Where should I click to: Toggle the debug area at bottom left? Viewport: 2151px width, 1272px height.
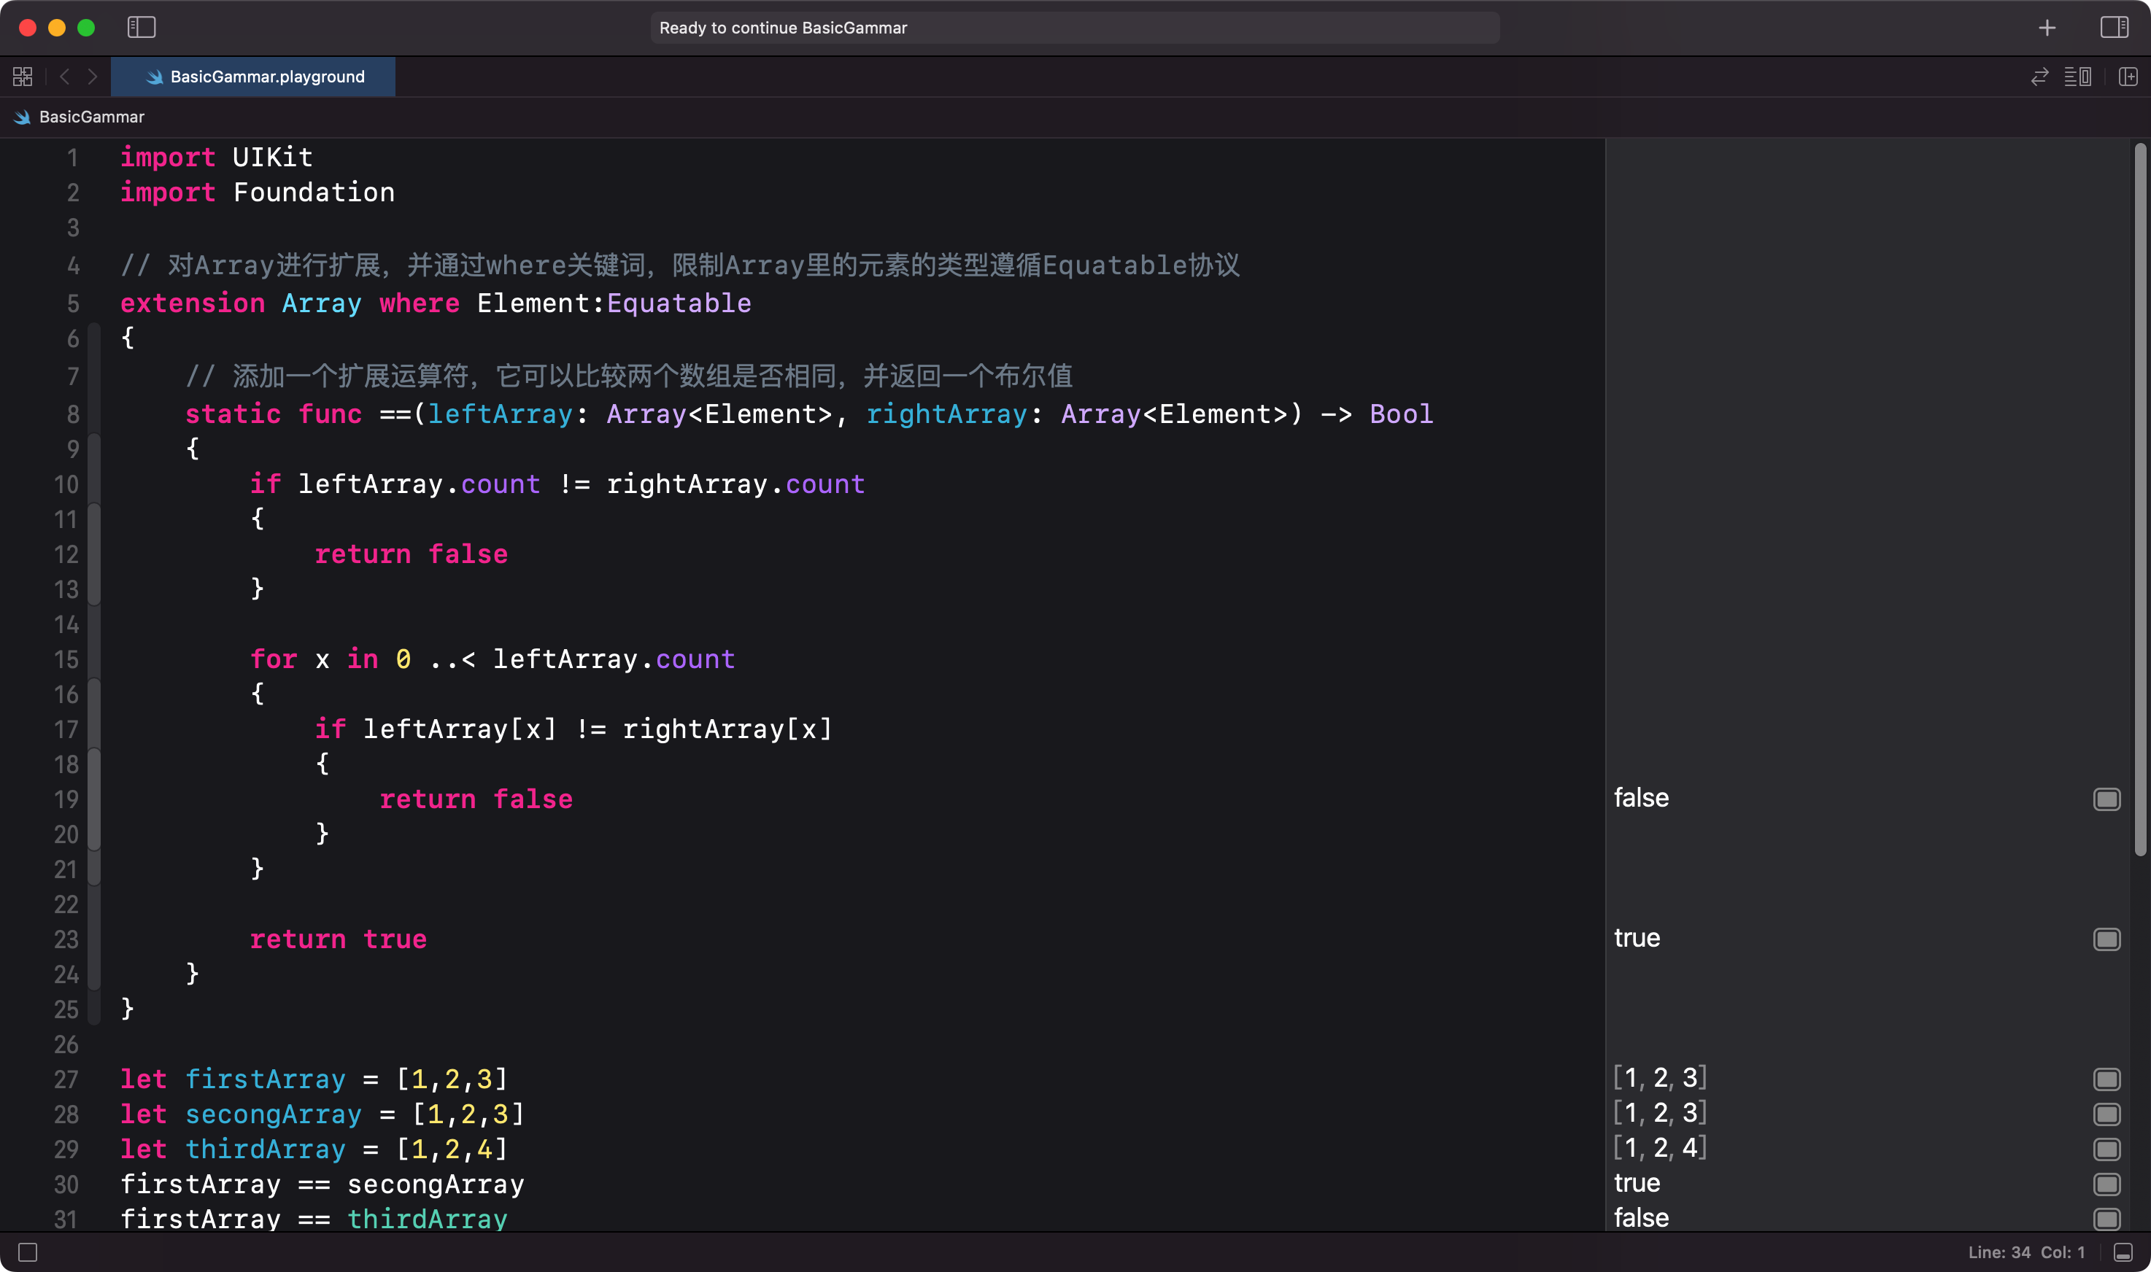click(x=28, y=1252)
